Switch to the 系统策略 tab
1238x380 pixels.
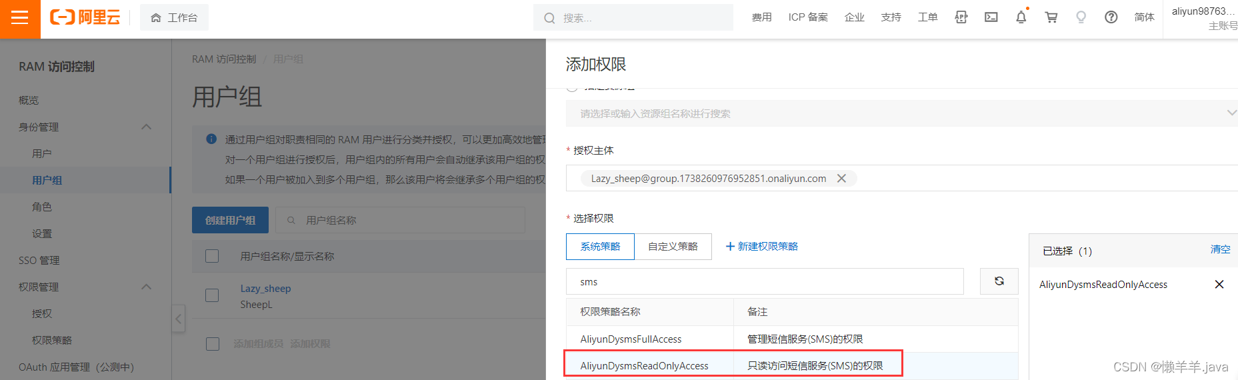coord(600,247)
